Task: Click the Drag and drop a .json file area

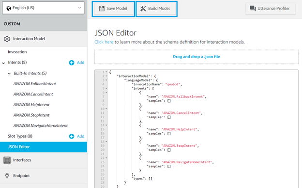Action: (x=196, y=57)
